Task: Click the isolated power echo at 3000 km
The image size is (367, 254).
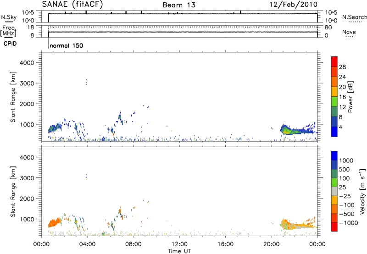Action: click(x=86, y=82)
